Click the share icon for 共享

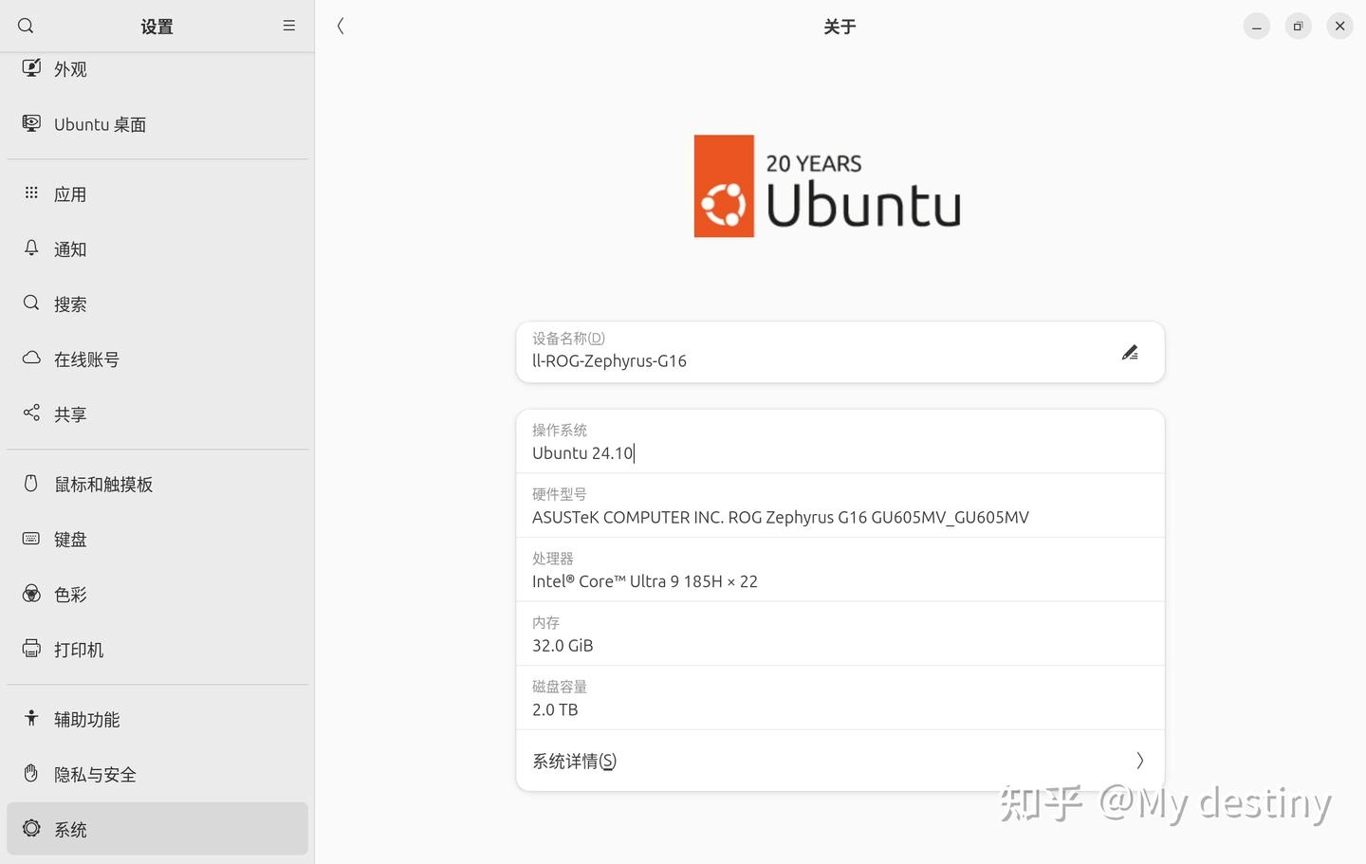point(31,413)
